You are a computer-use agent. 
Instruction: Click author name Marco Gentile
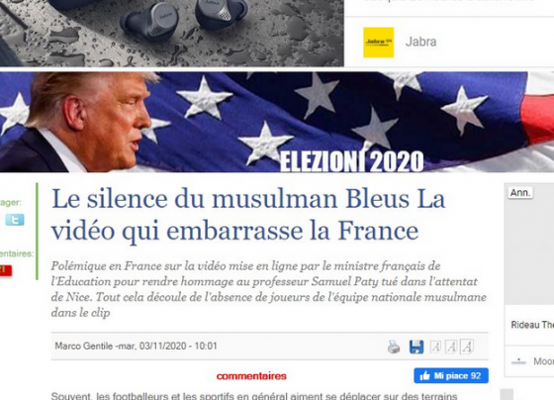84,346
